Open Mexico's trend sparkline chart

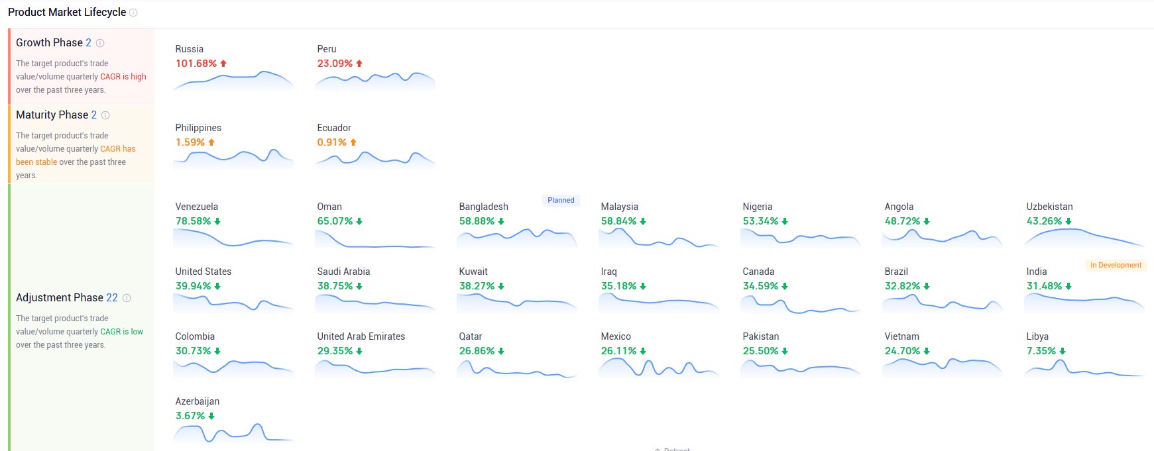tap(659, 368)
